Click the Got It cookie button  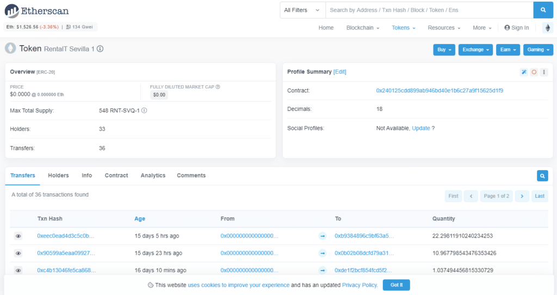pyautogui.click(x=397, y=285)
